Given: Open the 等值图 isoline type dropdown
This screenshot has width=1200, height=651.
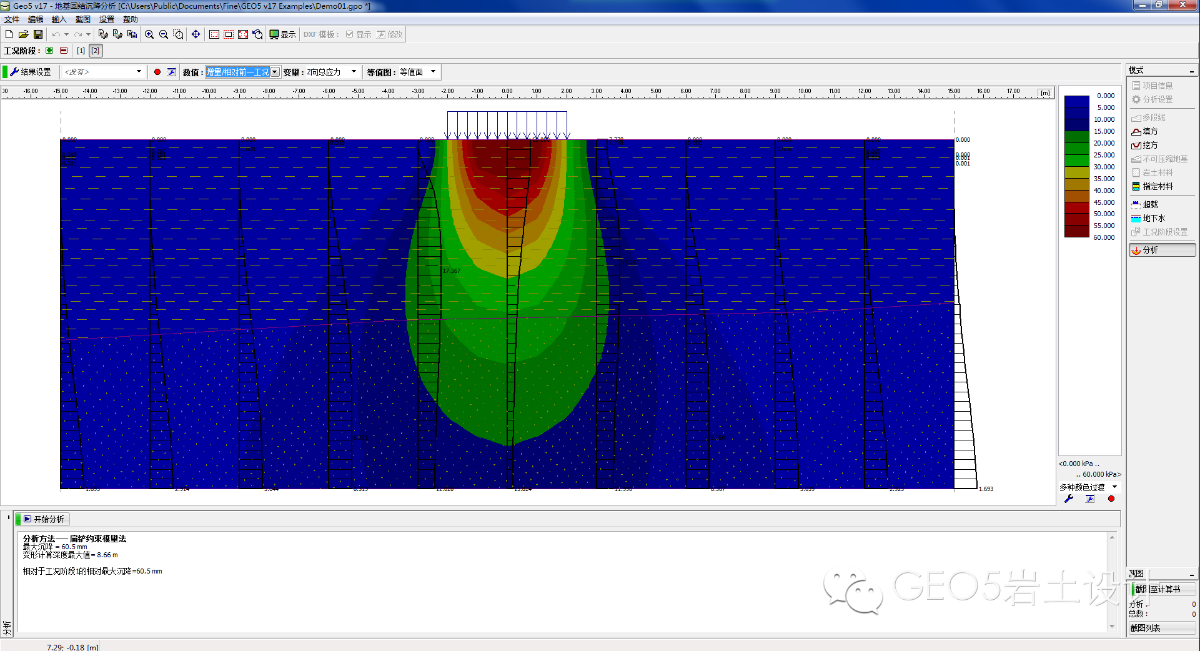Looking at the screenshot, I should pyautogui.click(x=418, y=72).
